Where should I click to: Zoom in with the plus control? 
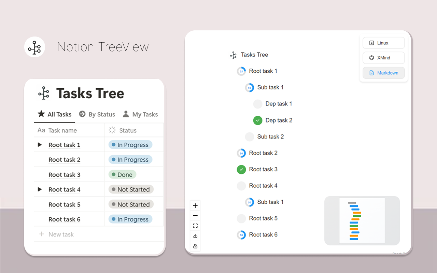[195, 205]
